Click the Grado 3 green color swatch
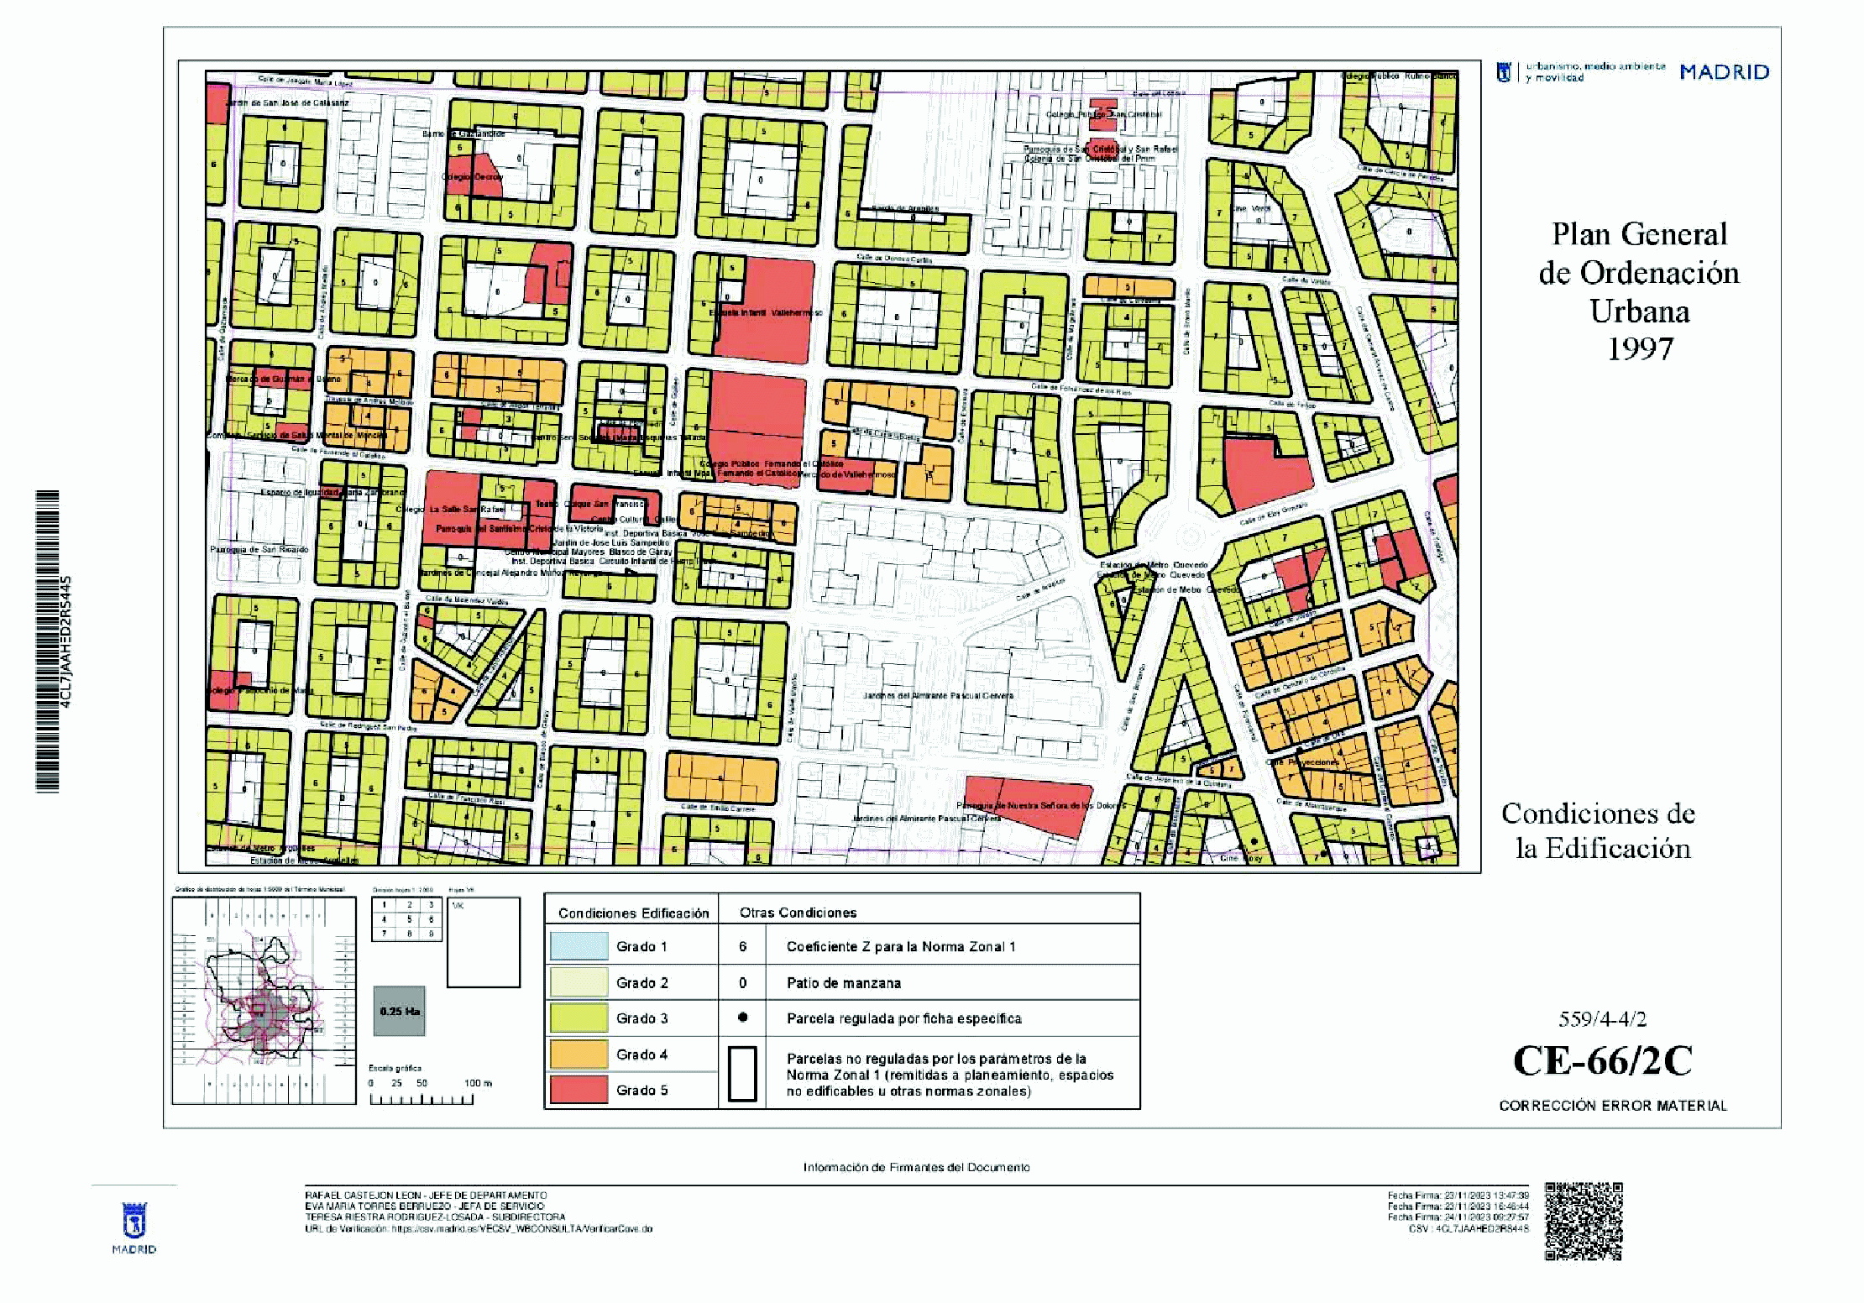1864x1303 pixels. (579, 1018)
